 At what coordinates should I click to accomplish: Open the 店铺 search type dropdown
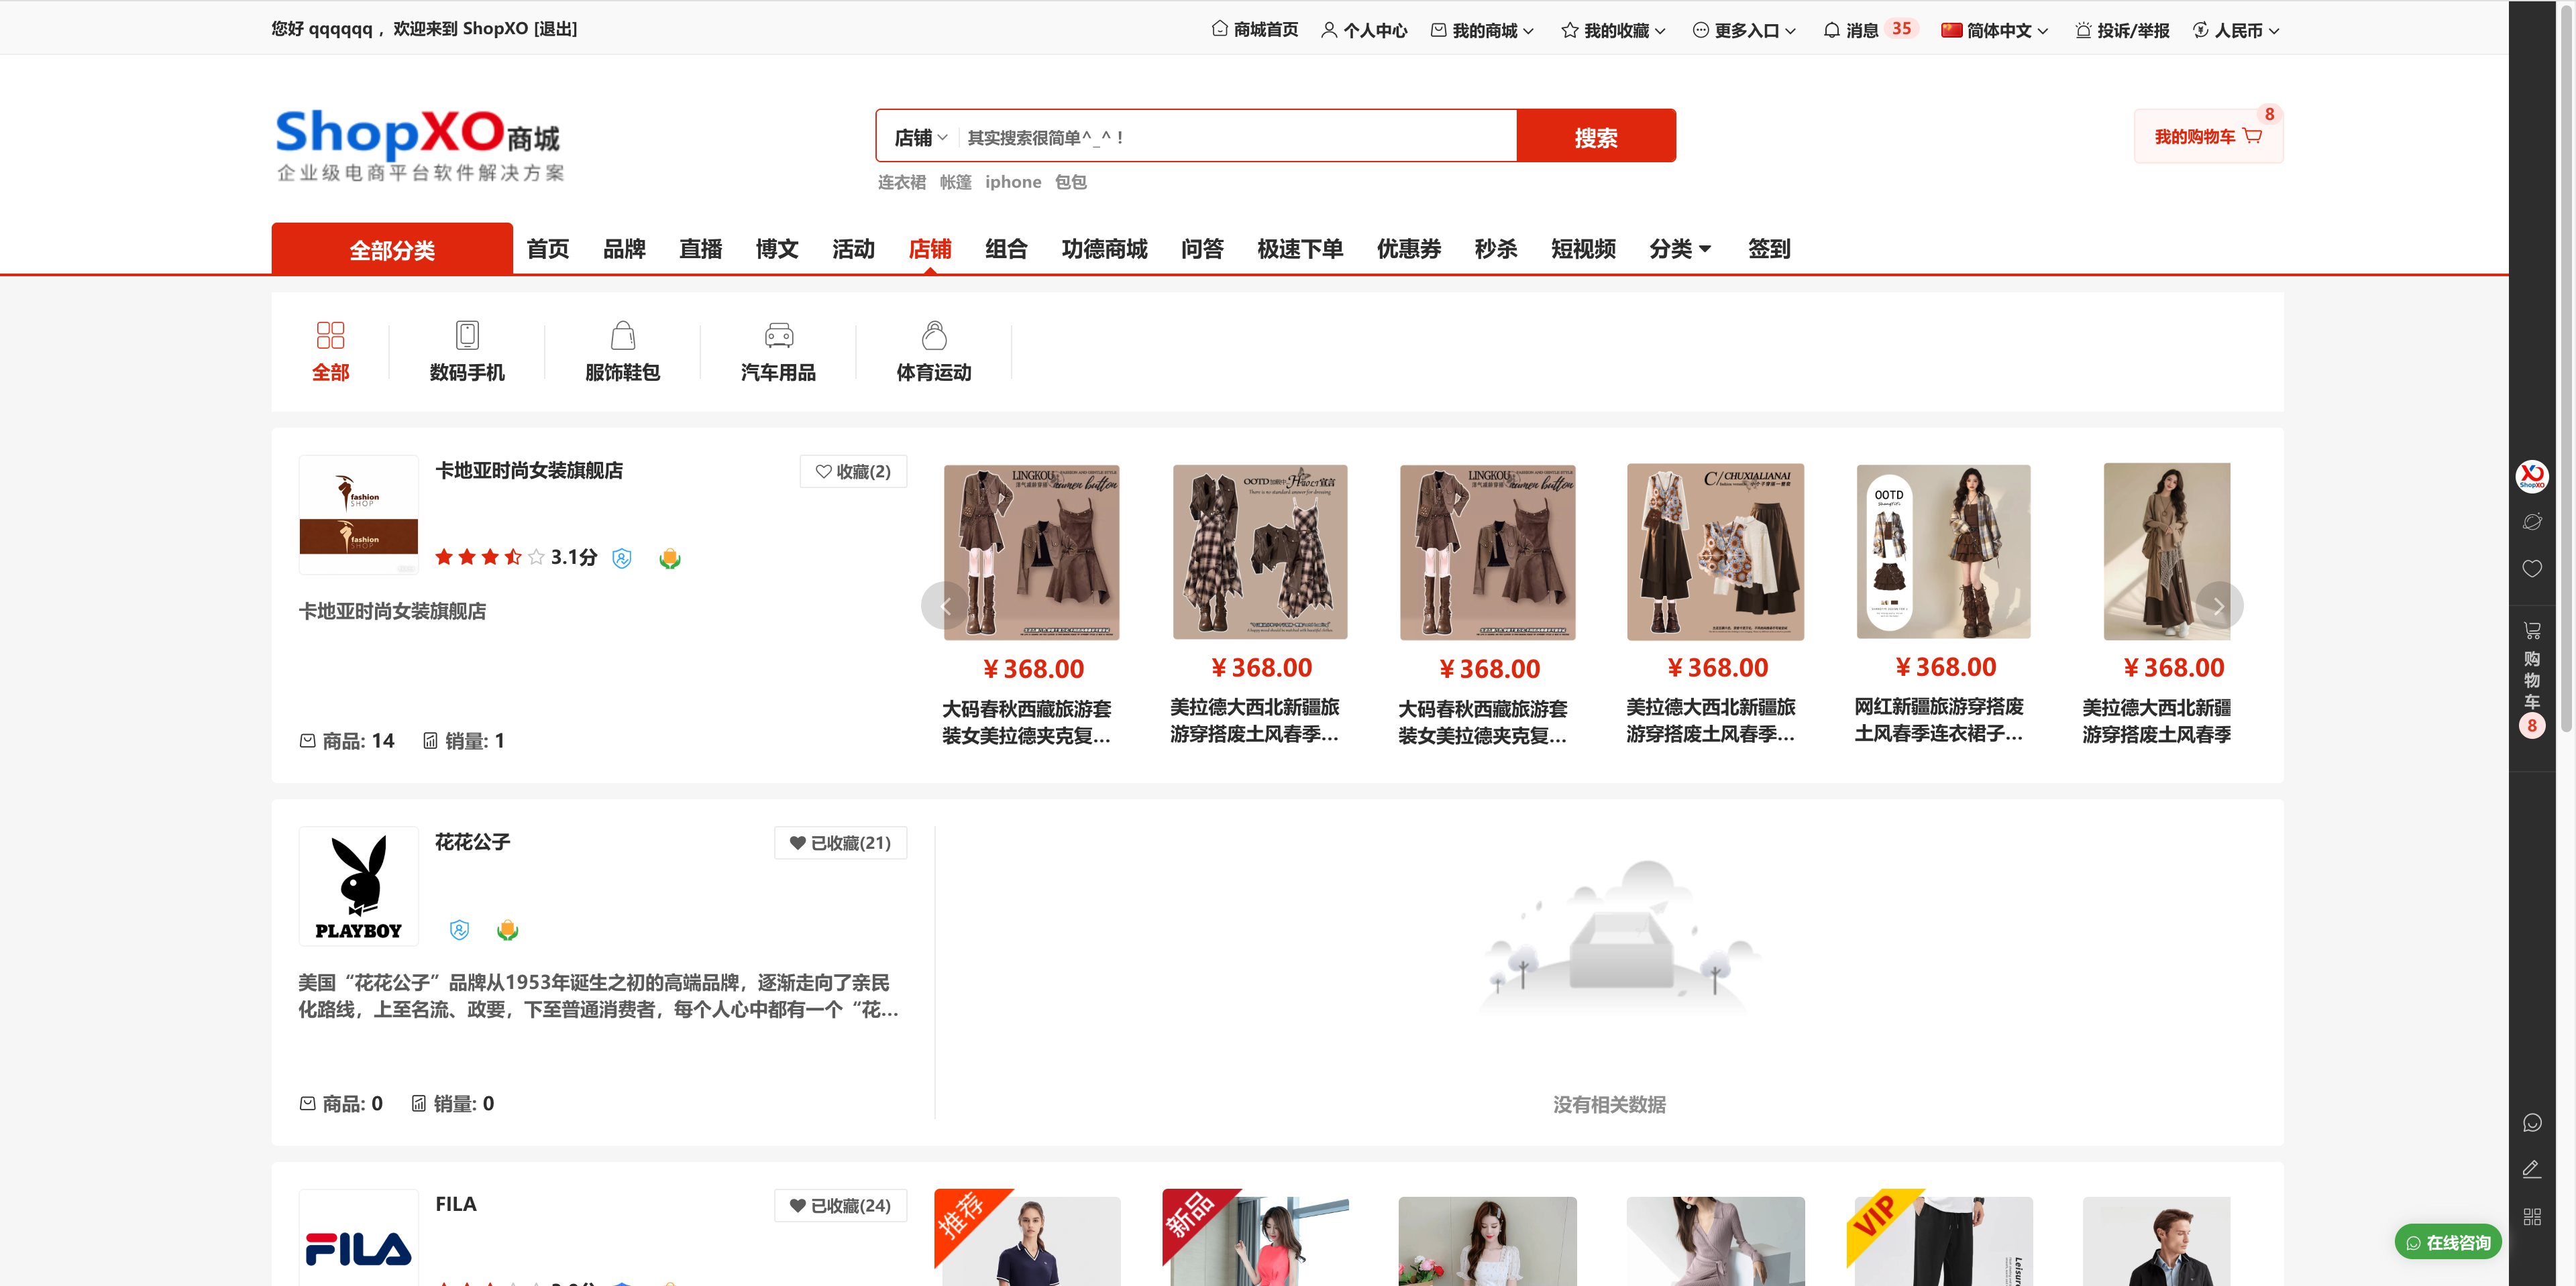(920, 137)
